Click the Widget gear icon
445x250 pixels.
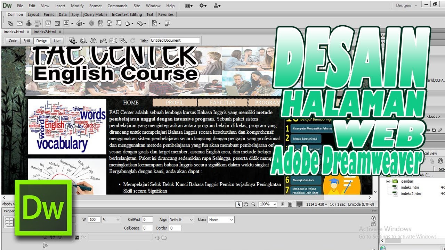coord(91,23)
